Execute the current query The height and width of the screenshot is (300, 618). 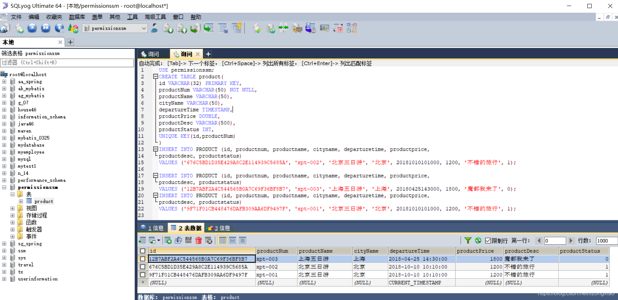coord(32,28)
